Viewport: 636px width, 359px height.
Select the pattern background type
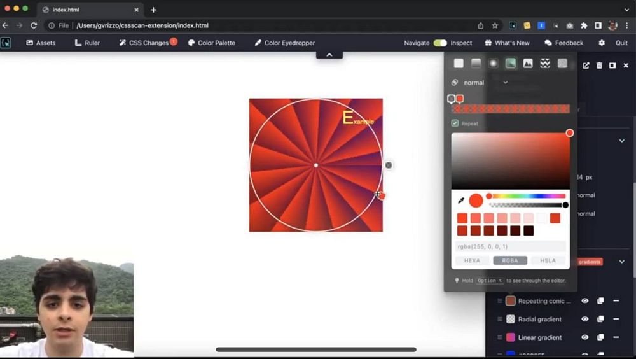coord(545,63)
